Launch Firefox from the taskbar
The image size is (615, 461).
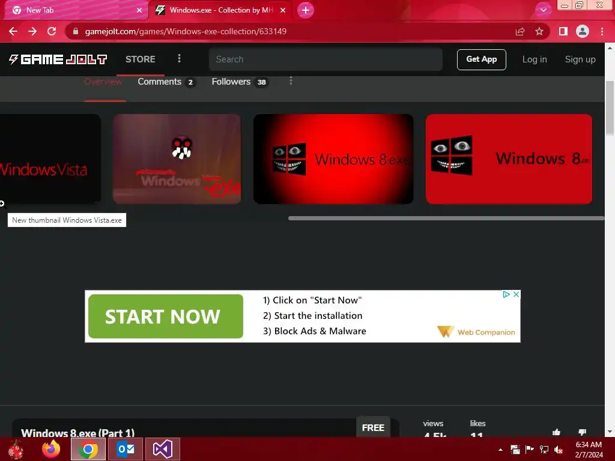point(52,449)
